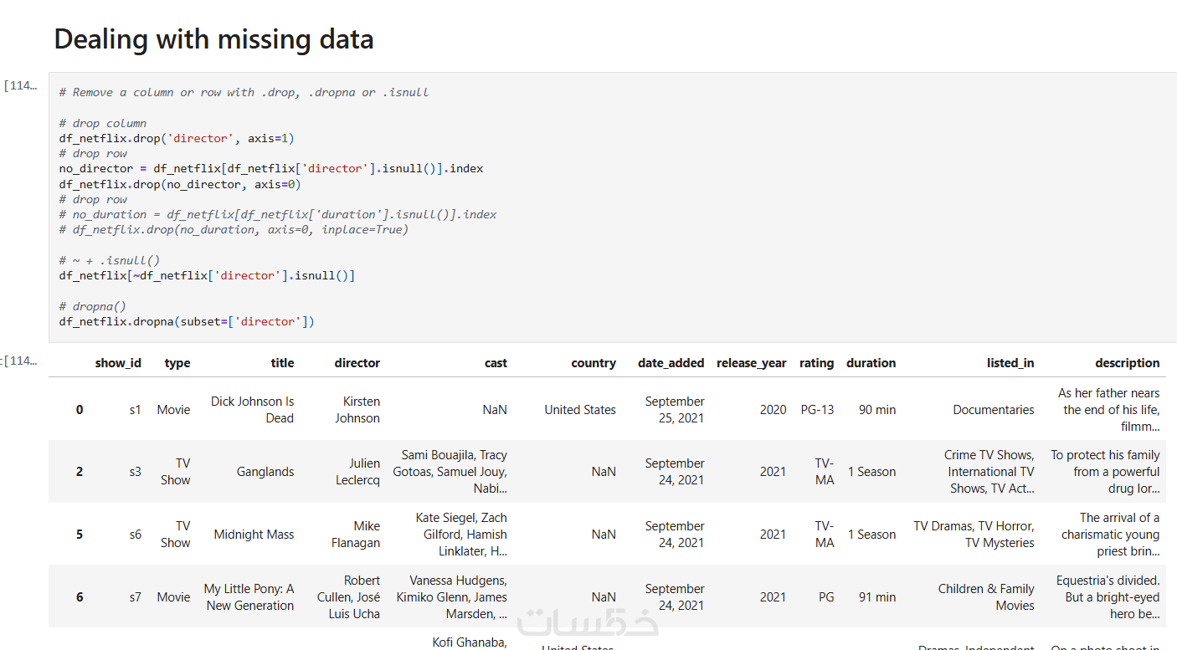1177x650 pixels.
Task: Click the description column header
Action: (1127, 363)
